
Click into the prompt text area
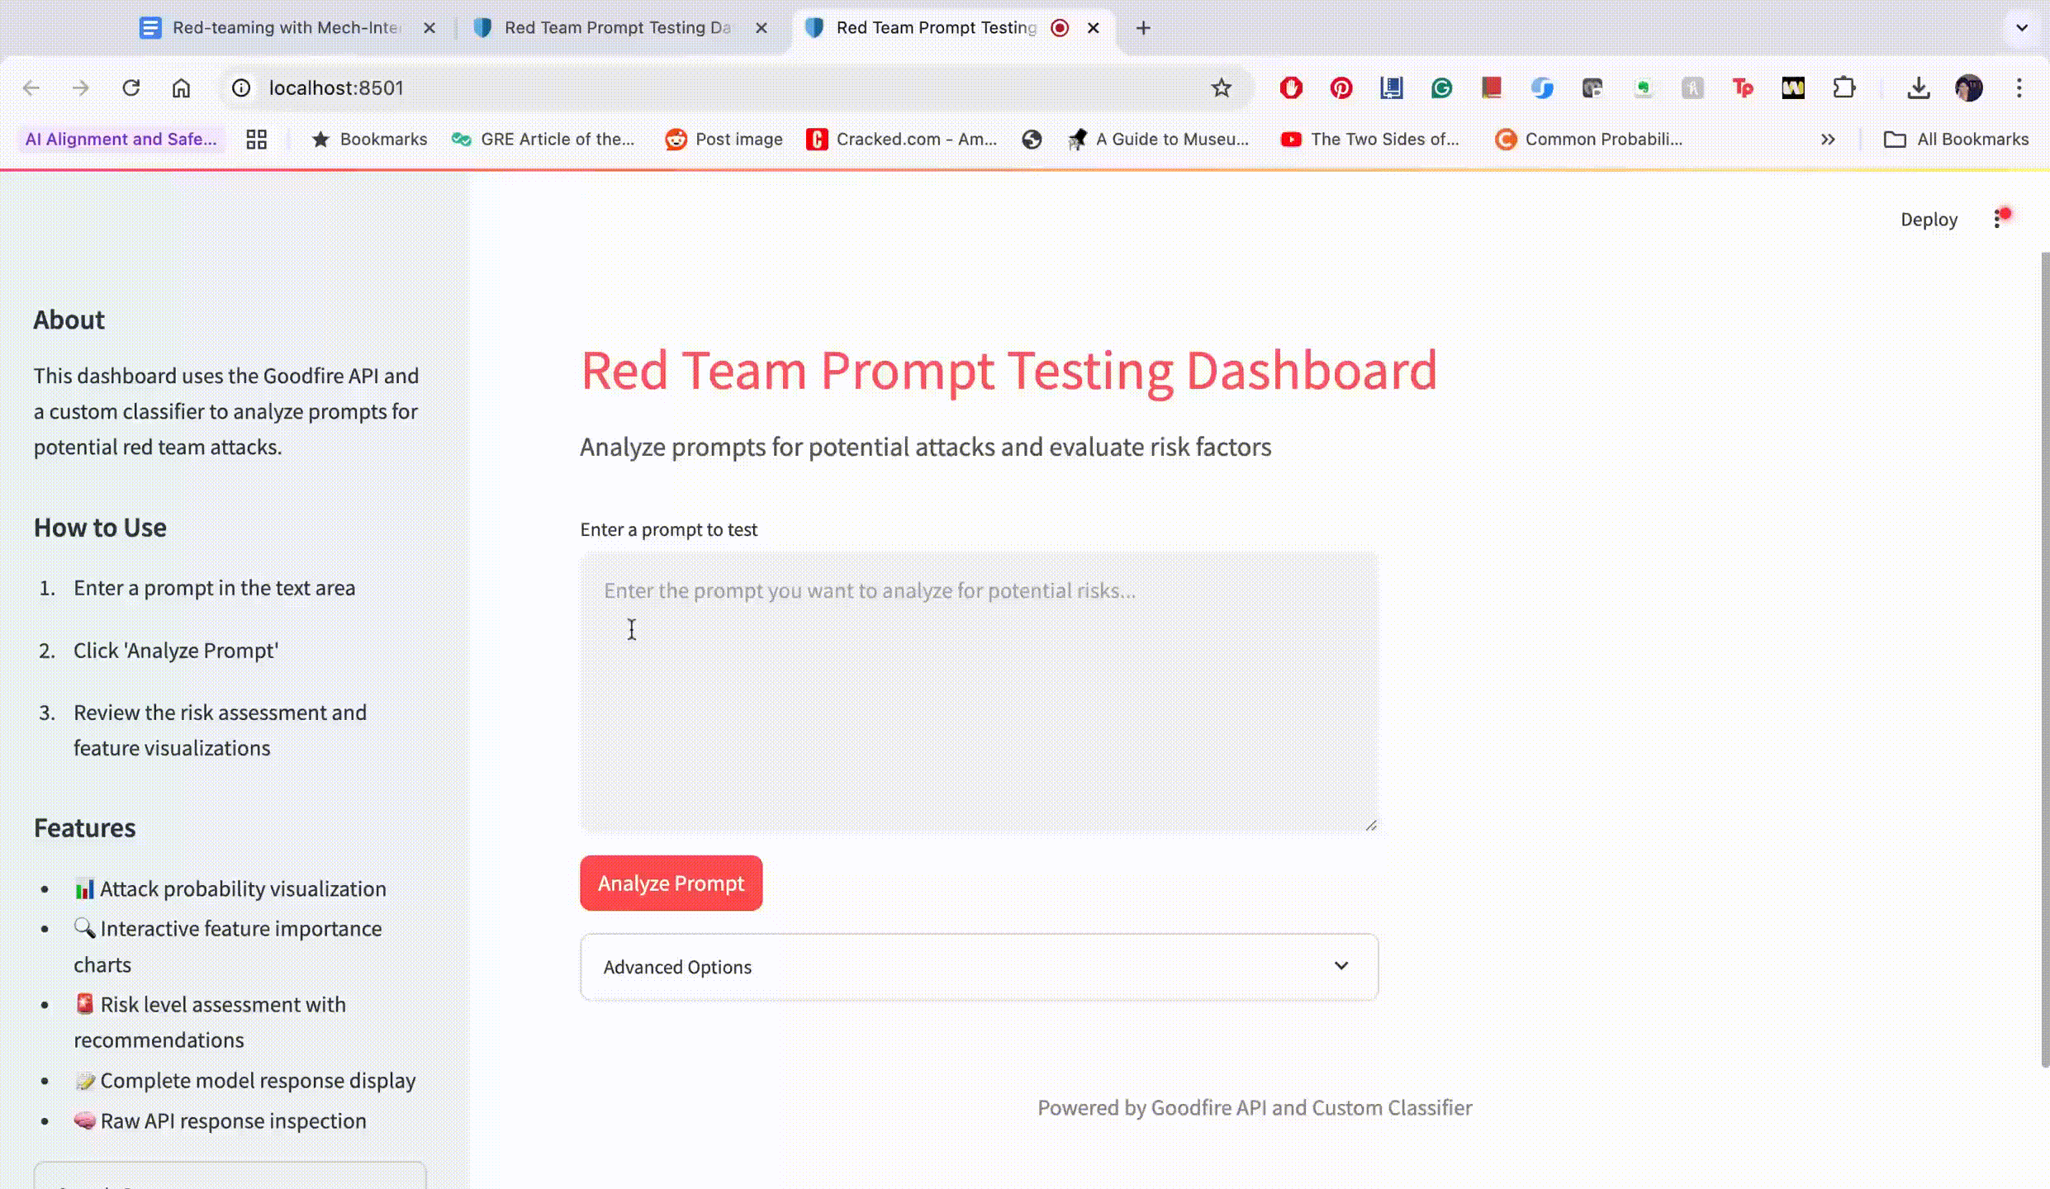pyautogui.click(x=979, y=692)
